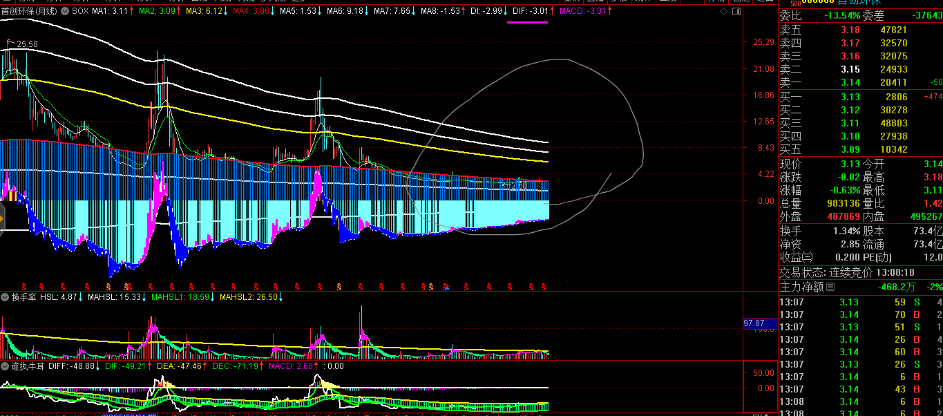
Task: Select the 卖一 ask price 3.14
Action: 850,83
